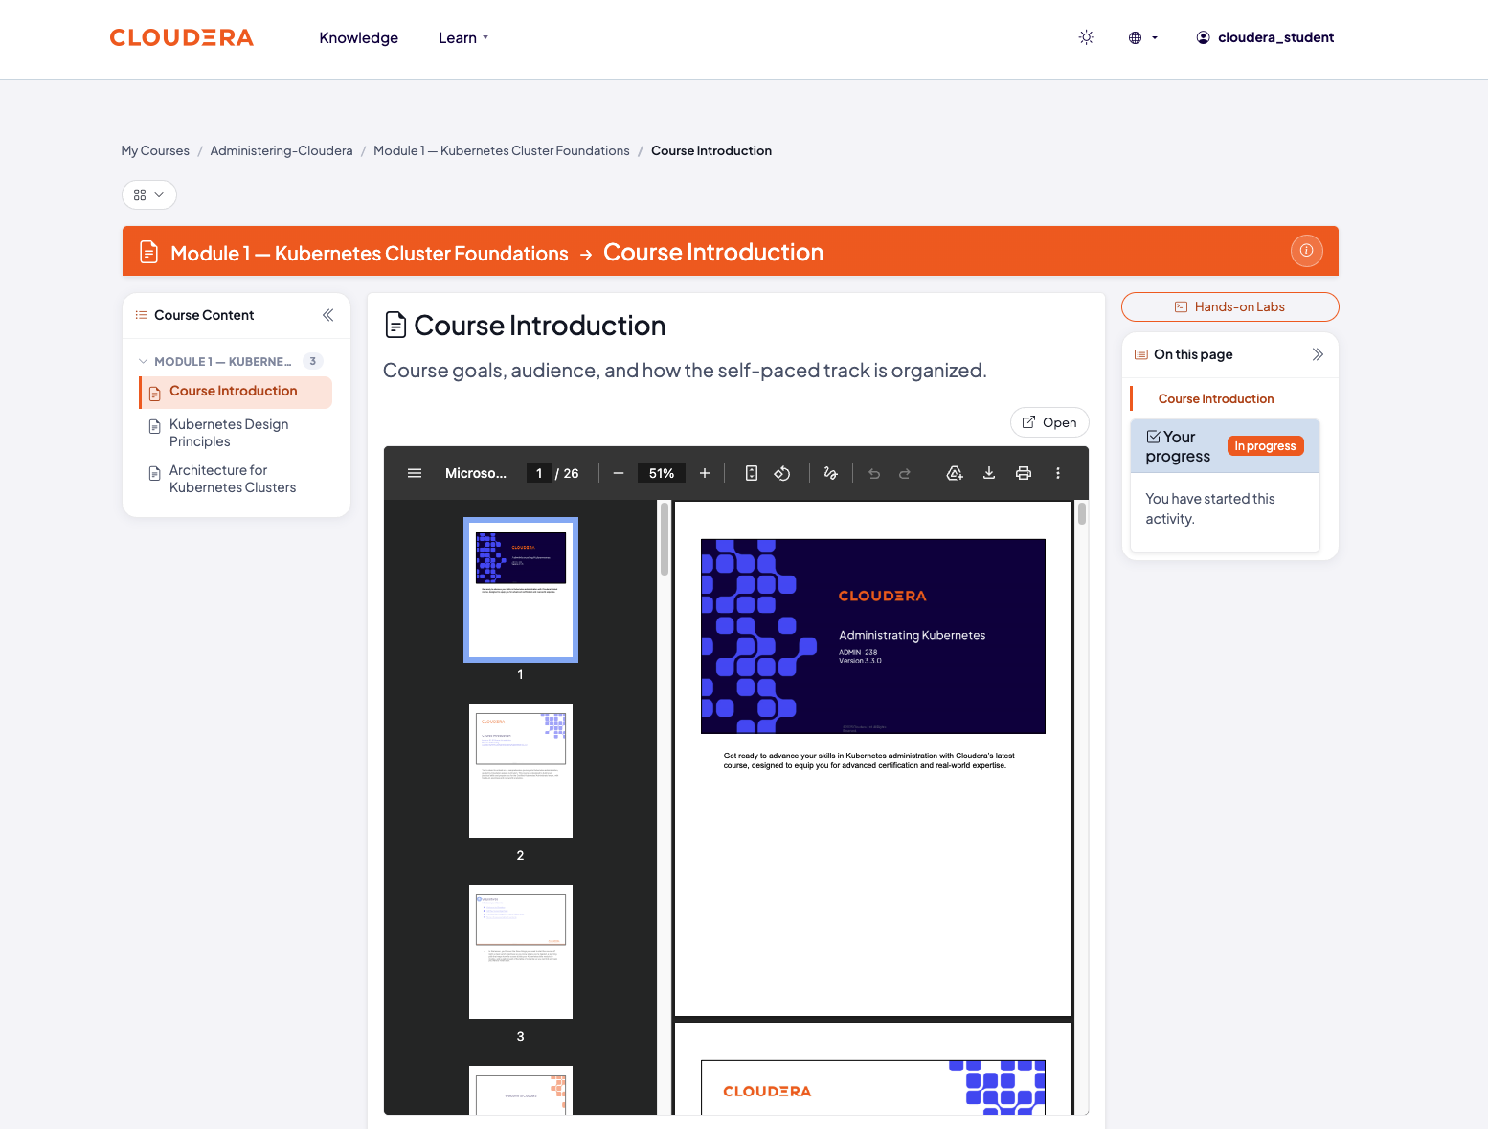The width and height of the screenshot is (1488, 1129).
Task: Open the Learn dropdown menu
Action: tap(463, 38)
